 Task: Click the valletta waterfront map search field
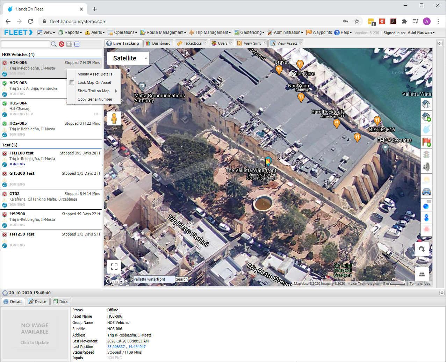154,279
